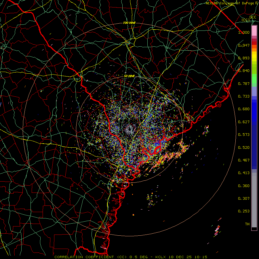
Task: Click the '10 DEC 25' date in the caption
Action: [180, 257]
